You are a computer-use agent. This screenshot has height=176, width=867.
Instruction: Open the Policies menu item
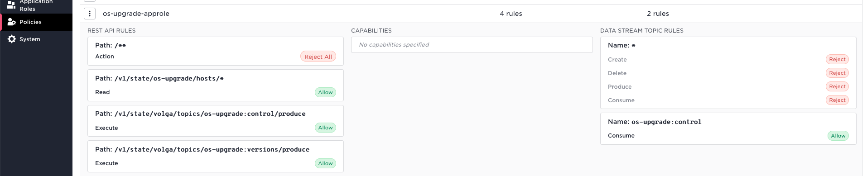36,22
